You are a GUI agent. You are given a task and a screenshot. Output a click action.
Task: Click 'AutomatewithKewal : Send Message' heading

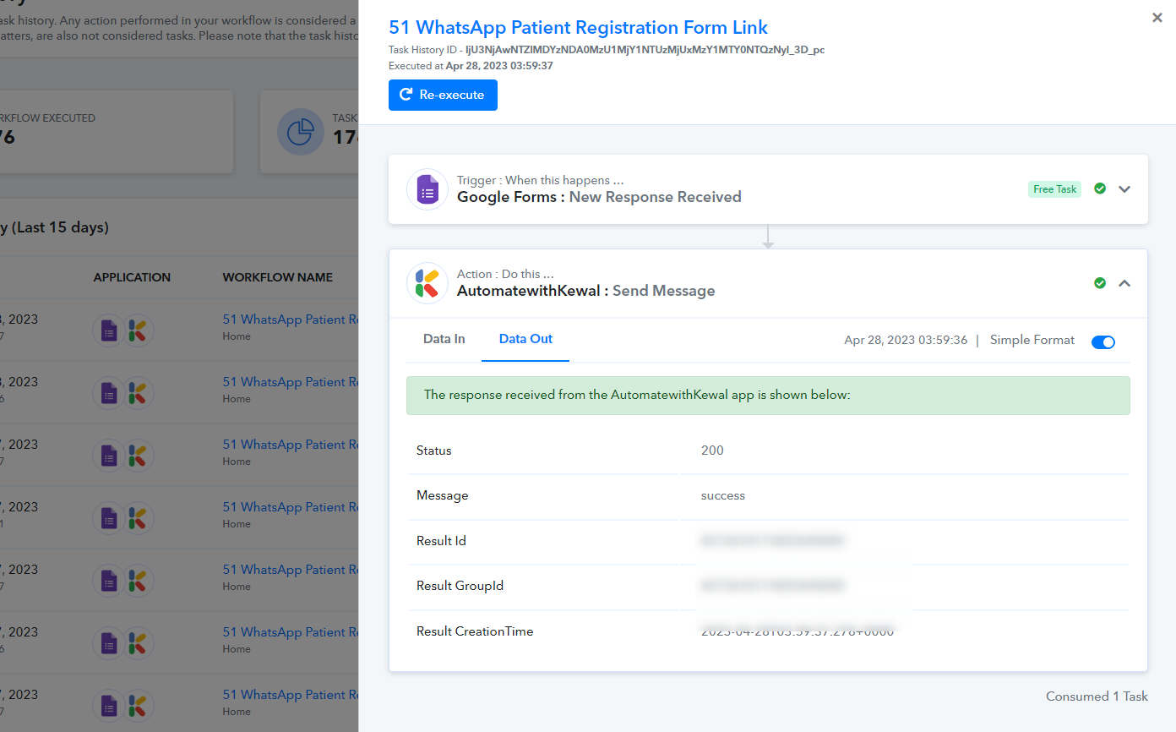coord(586,291)
